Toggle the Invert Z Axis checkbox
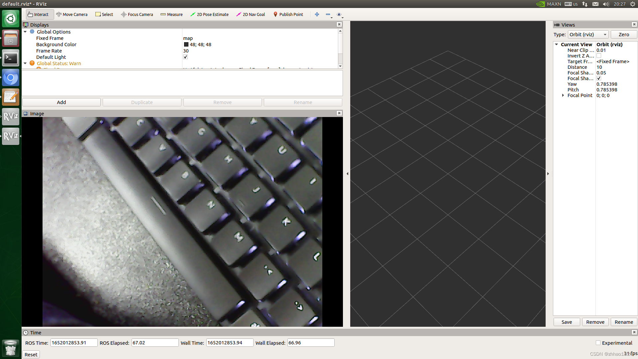 point(599,56)
